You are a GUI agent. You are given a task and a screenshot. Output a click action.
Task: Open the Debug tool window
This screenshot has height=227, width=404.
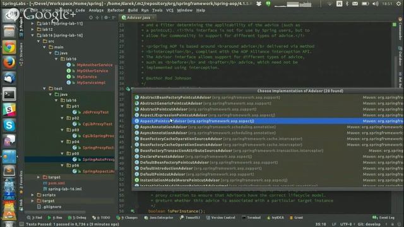[77, 218]
